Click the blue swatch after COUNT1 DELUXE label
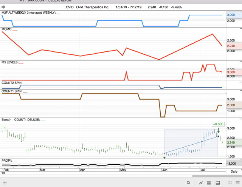Screen dimensions: 242x187 (x=43, y=121)
